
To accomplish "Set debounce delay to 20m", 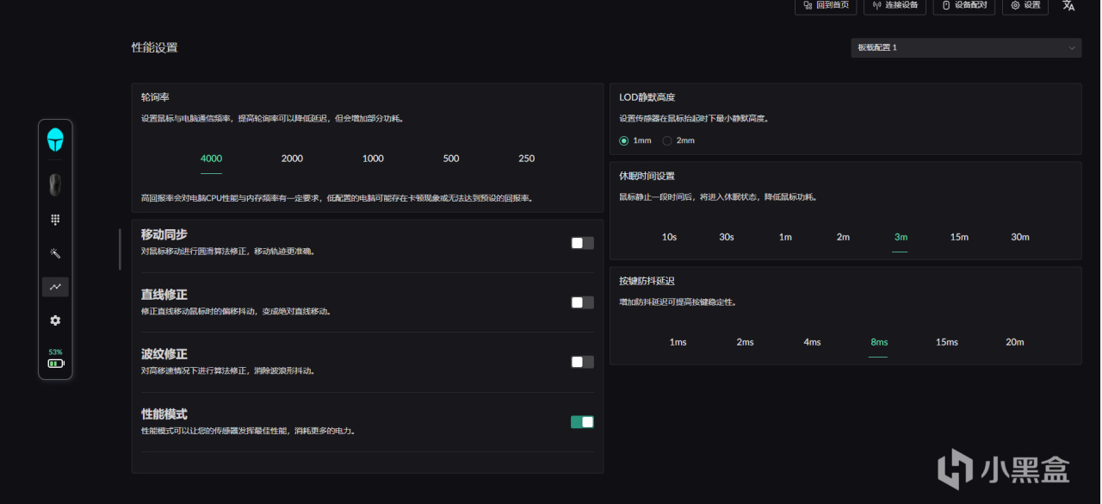I will [1015, 342].
